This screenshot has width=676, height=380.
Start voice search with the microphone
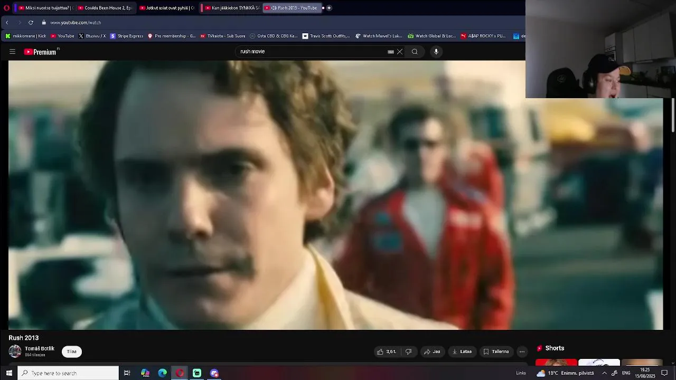436,52
